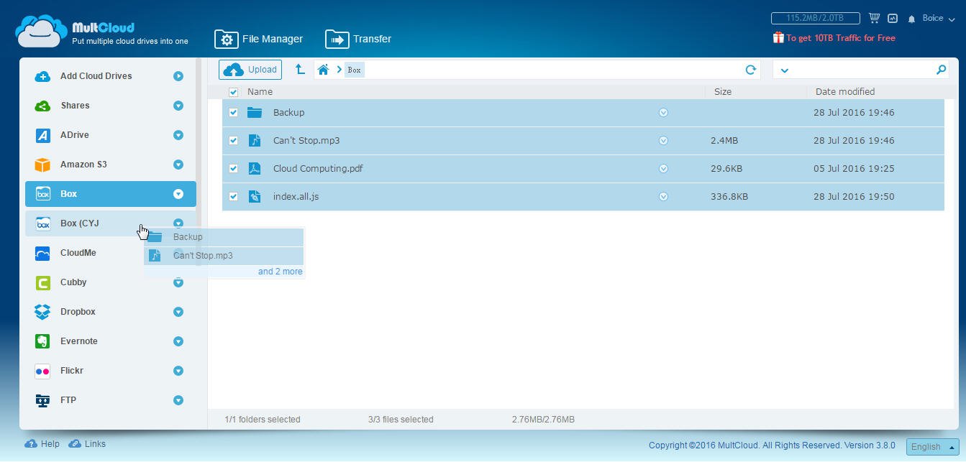Click the search magnifier icon
The image size is (966, 462).
941,70
